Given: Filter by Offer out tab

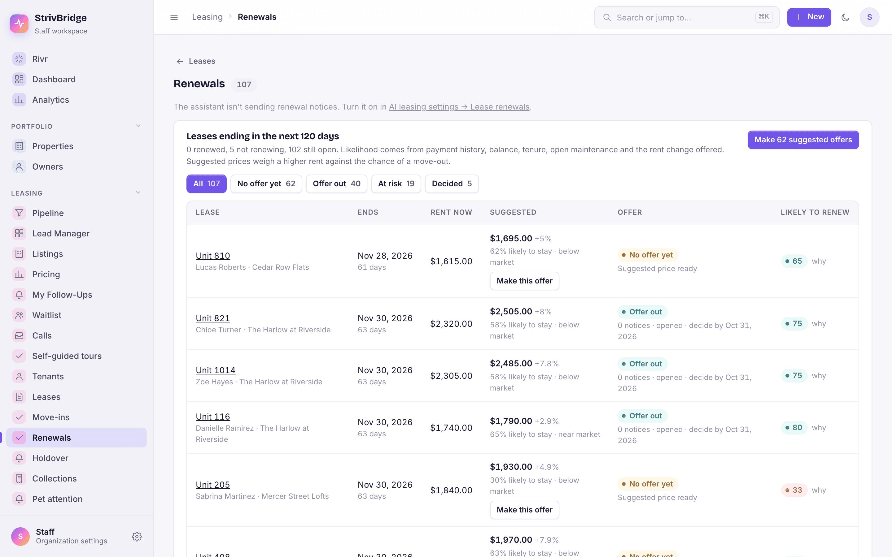Looking at the screenshot, I should point(337,184).
